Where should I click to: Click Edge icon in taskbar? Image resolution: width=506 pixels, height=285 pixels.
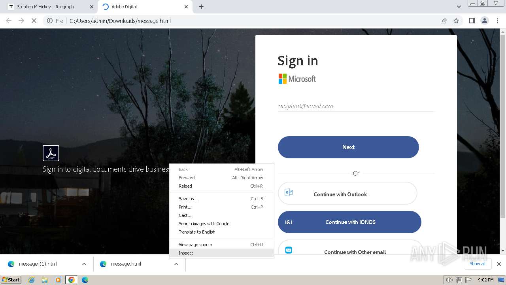coord(85,280)
